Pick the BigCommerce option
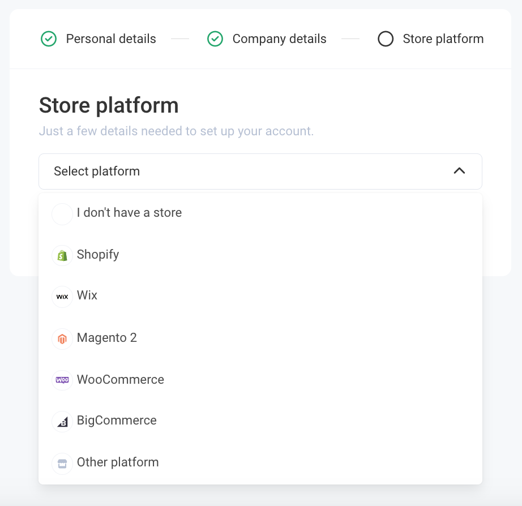This screenshot has height=506, width=522. click(260, 421)
